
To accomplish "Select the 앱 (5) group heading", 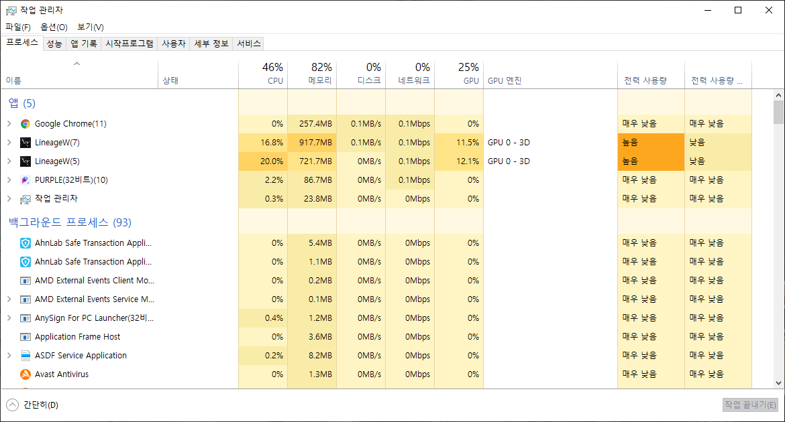I will (22, 104).
